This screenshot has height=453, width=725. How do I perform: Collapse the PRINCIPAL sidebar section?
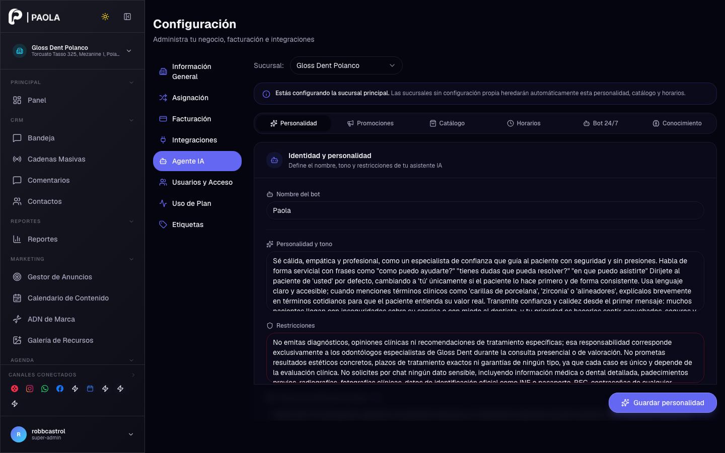click(131, 83)
